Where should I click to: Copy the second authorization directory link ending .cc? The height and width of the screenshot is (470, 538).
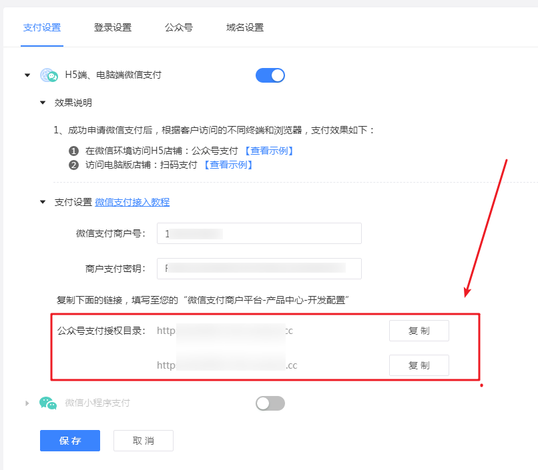click(x=419, y=365)
